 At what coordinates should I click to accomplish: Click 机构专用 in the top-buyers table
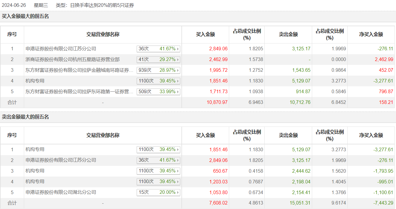click(x=35, y=81)
